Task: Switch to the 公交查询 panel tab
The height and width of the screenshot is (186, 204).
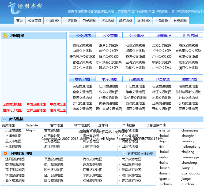Action: point(110,36)
